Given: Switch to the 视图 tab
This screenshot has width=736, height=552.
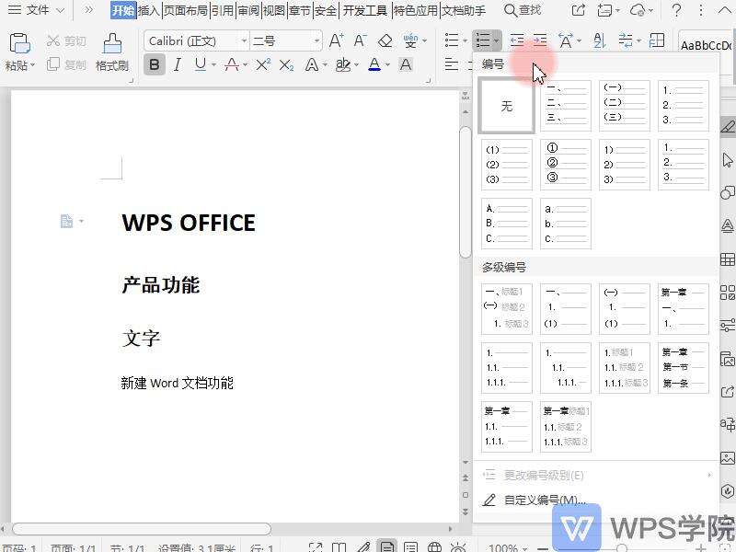Looking at the screenshot, I should click(274, 10).
